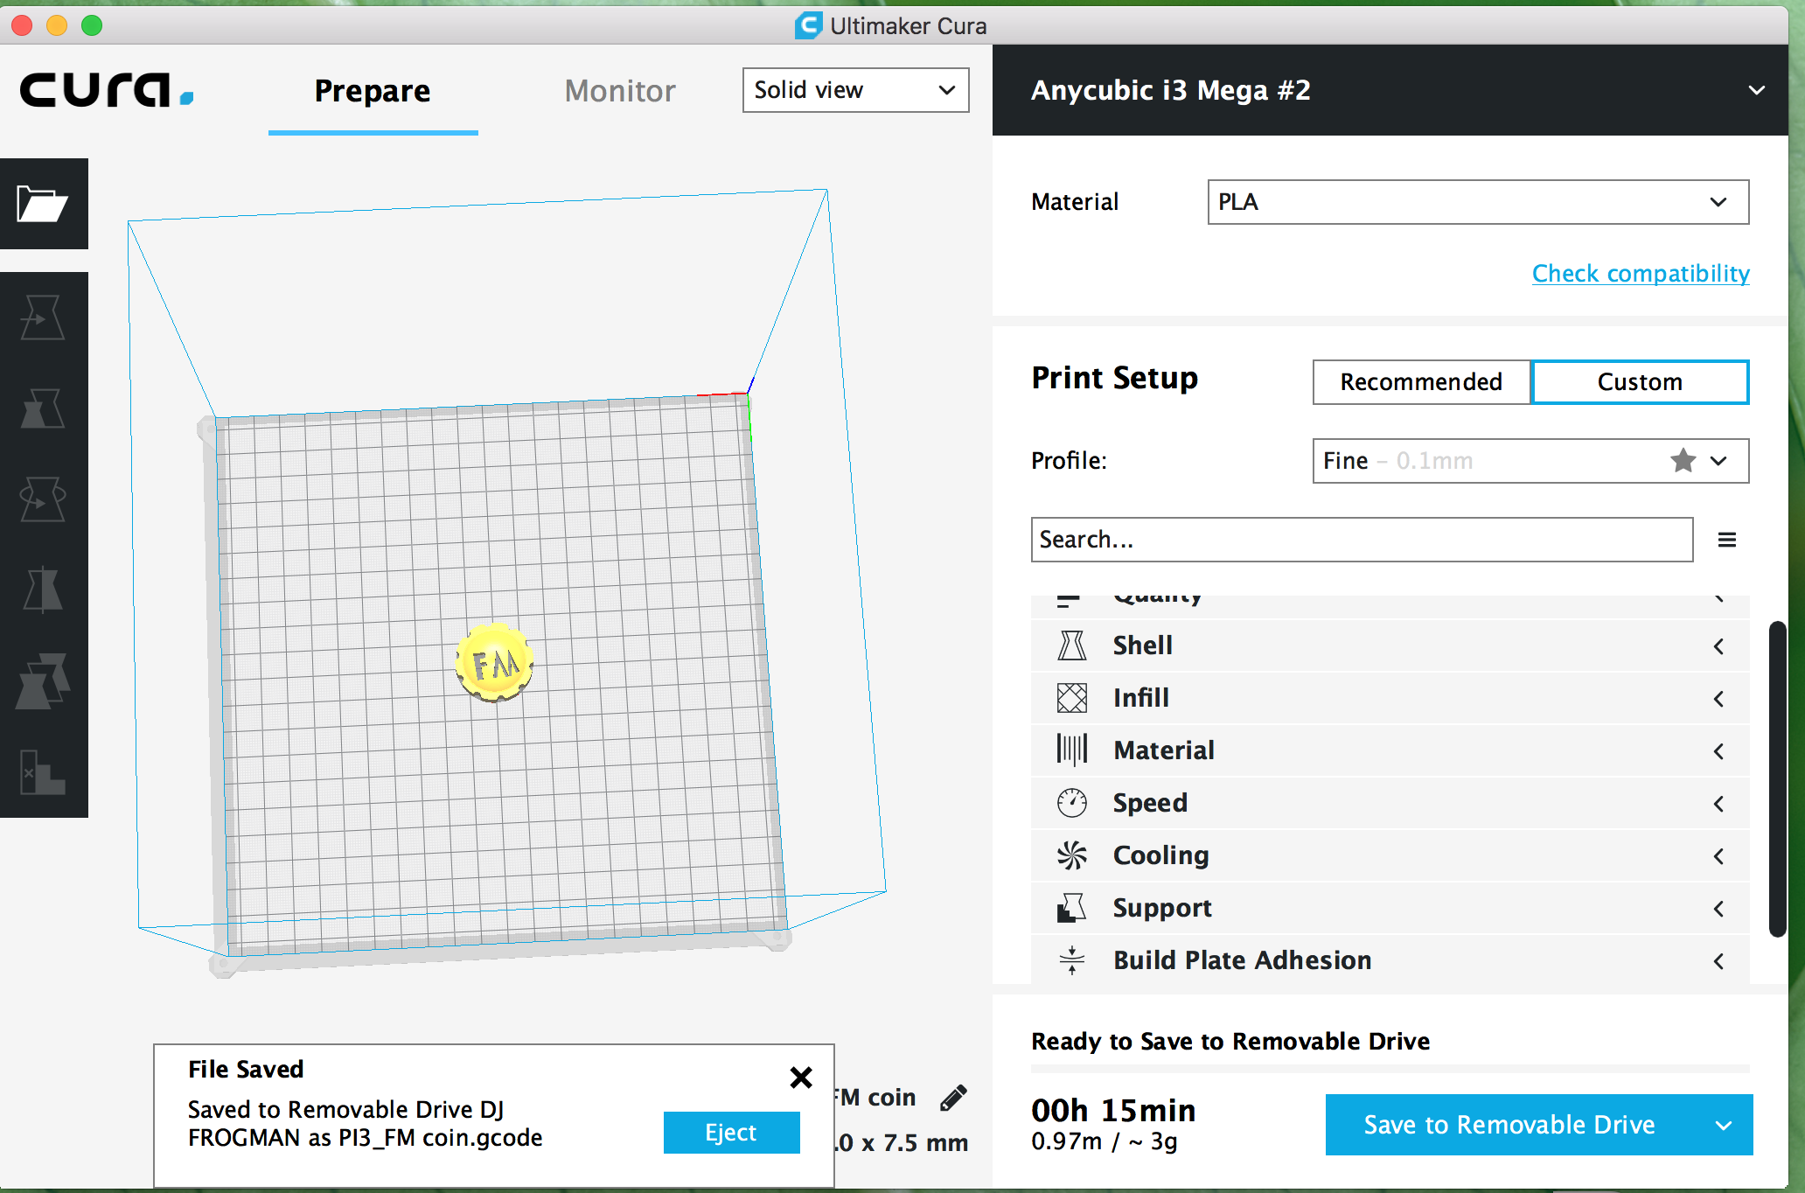Click the Cooling category label

pos(1161,855)
